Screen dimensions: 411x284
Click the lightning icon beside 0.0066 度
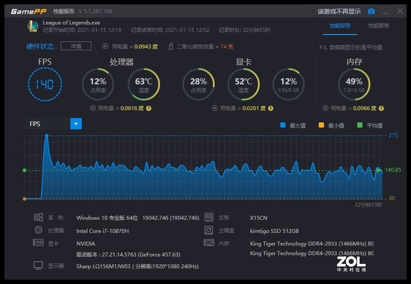(x=325, y=108)
